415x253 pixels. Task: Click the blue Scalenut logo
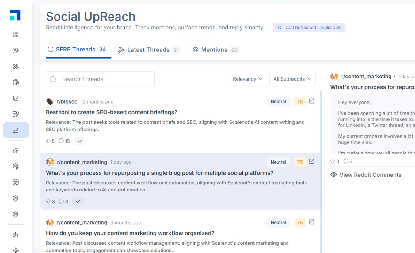[x=15, y=15]
